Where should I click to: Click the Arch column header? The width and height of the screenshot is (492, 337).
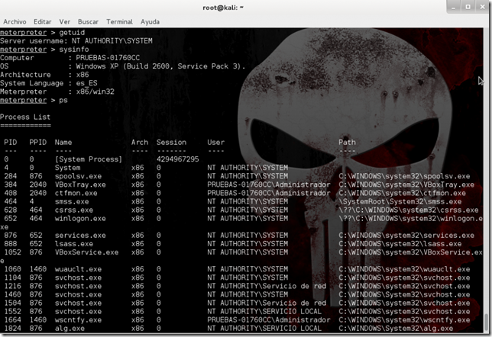(140, 143)
